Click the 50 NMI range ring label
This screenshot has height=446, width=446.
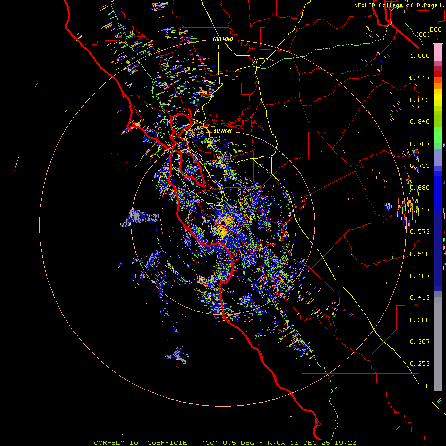[x=223, y=131]
